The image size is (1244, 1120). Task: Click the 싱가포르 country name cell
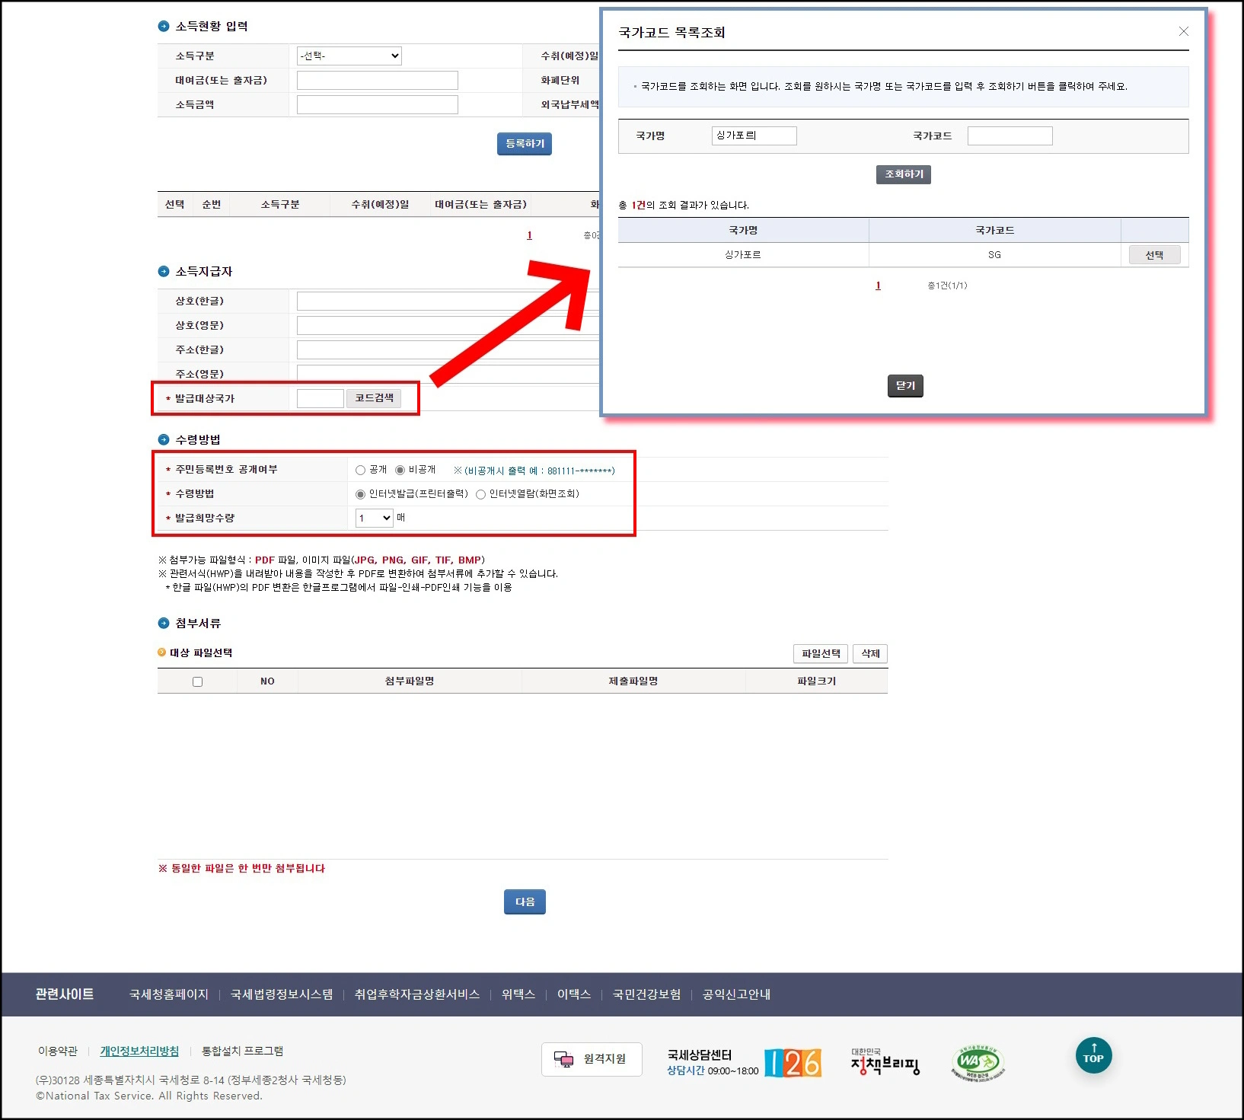[x=743, y=255]
